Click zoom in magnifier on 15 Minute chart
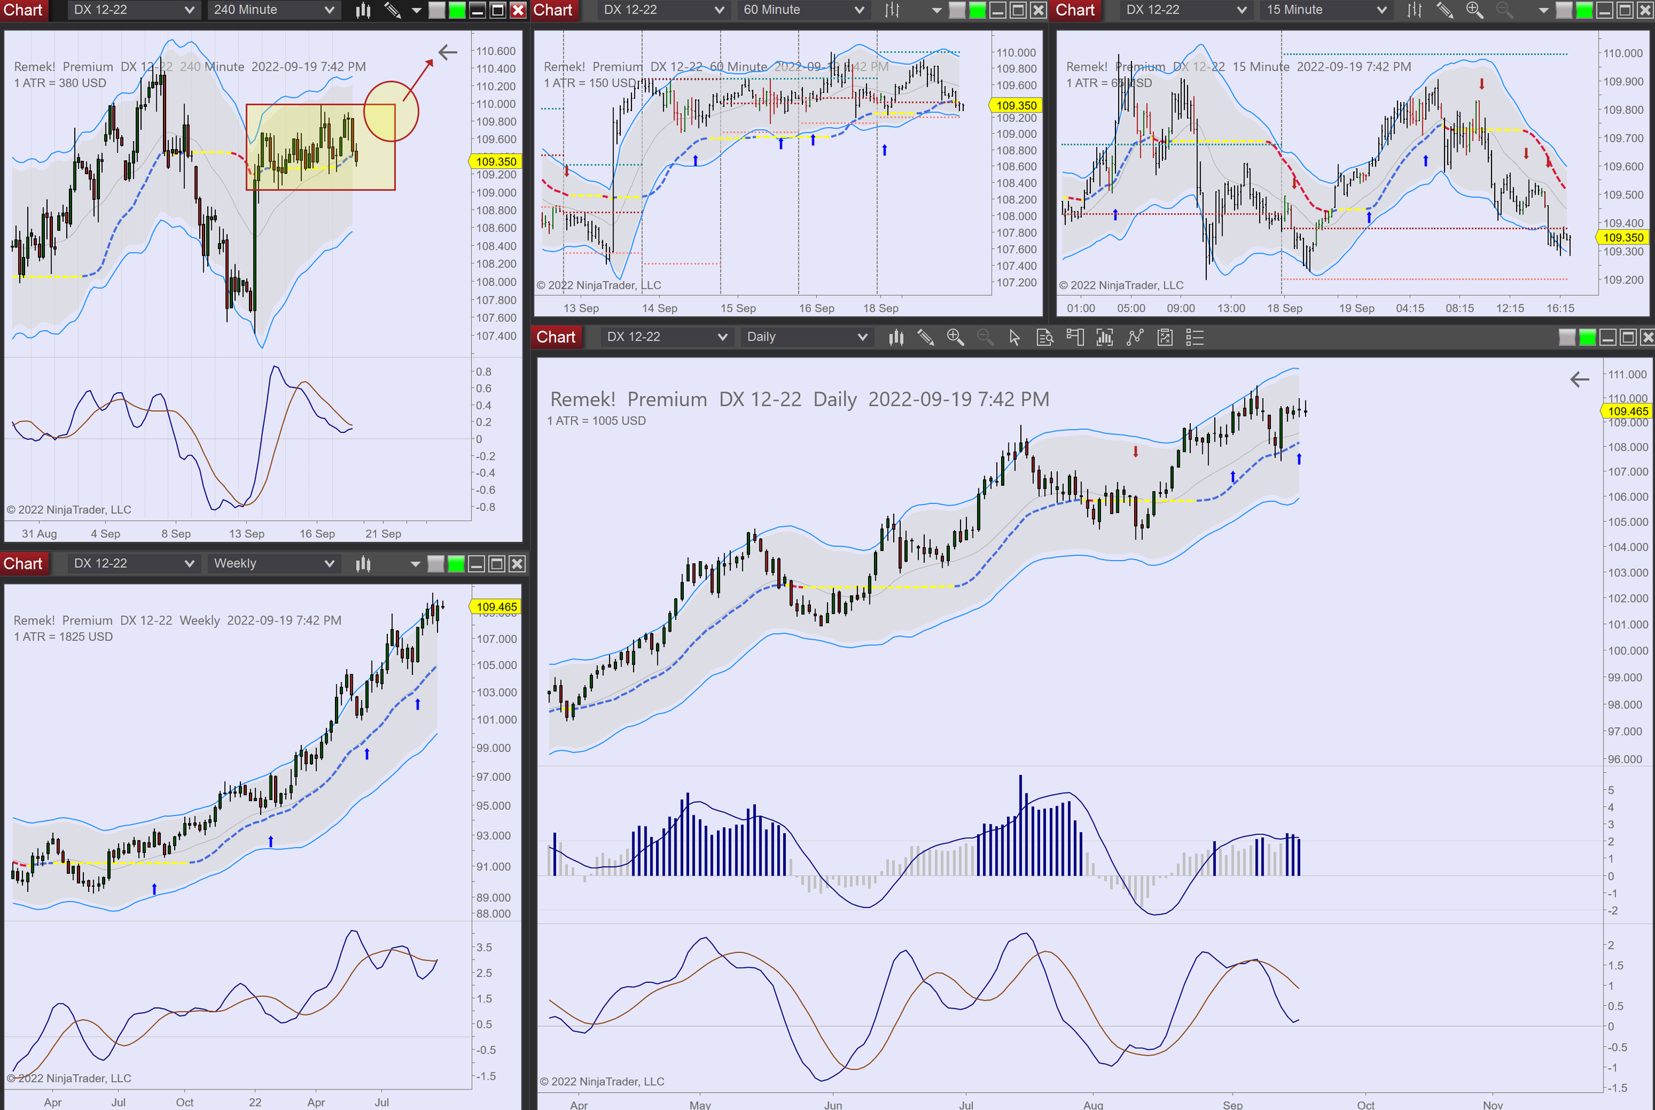The width and height of the screenshot is (1655, 1110). click(1474, 10)
